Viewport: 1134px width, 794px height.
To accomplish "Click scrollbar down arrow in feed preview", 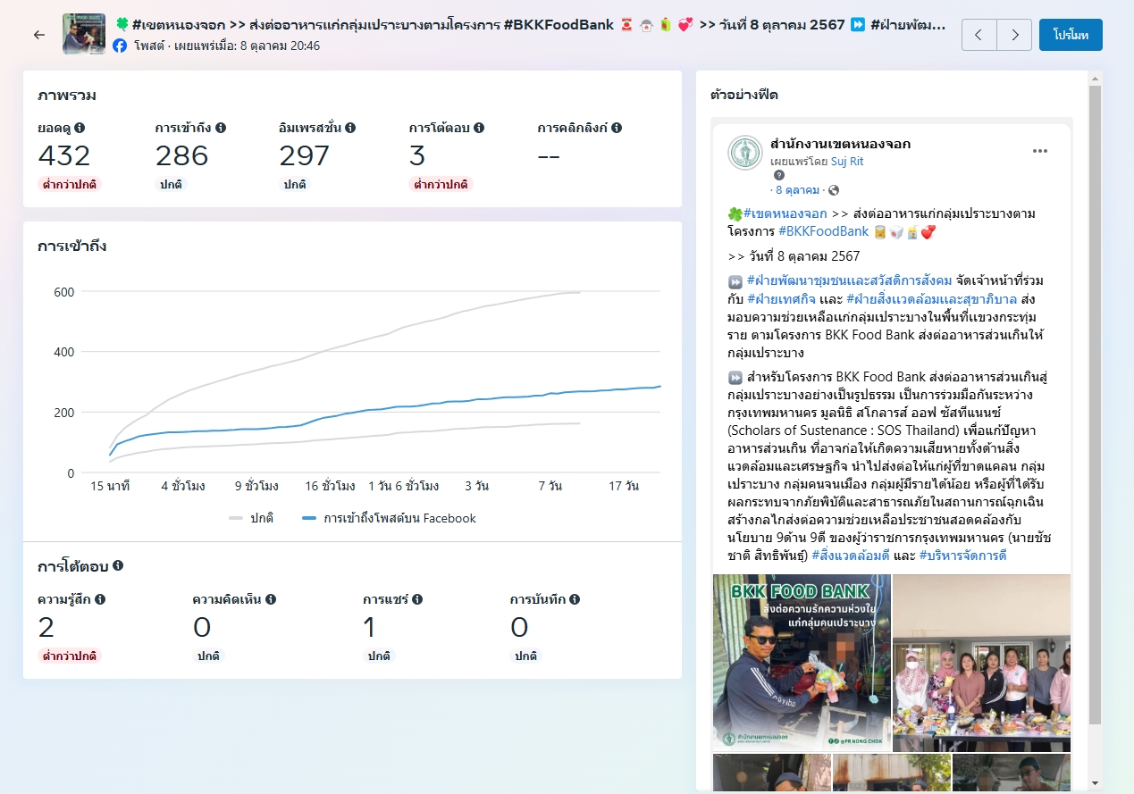I will point(1095,783).
